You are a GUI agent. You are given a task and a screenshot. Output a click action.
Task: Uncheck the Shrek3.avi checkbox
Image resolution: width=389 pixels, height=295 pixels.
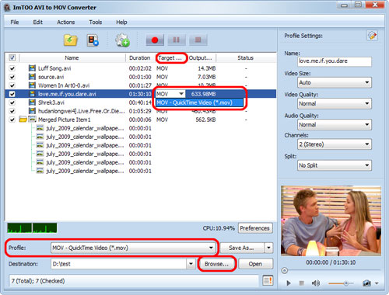(x=12, y=102)
